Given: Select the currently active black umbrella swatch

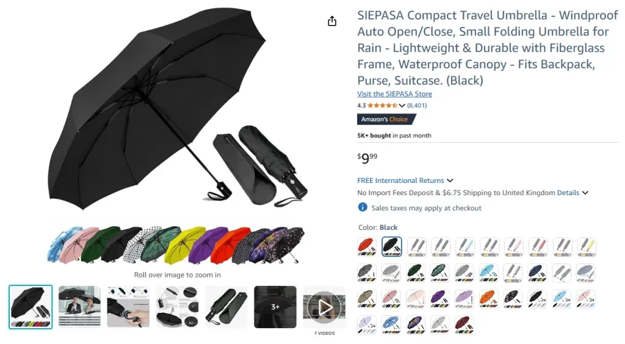Looking at the screenshot, I should coord(391,247).
